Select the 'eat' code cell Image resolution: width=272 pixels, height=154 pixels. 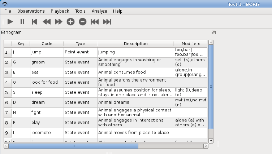pos(47,72)
